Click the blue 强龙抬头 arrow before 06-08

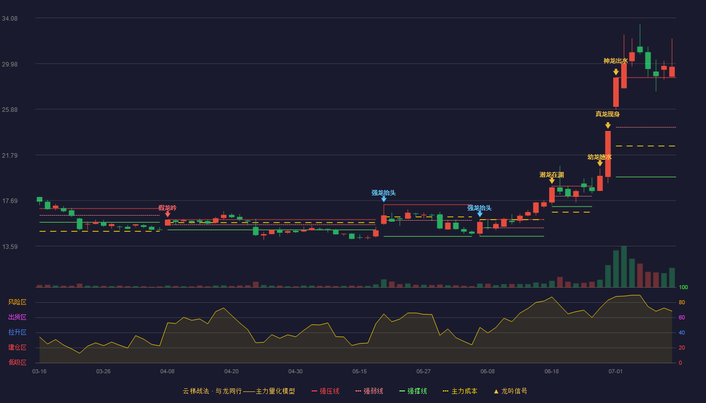[x=480, y=214]
